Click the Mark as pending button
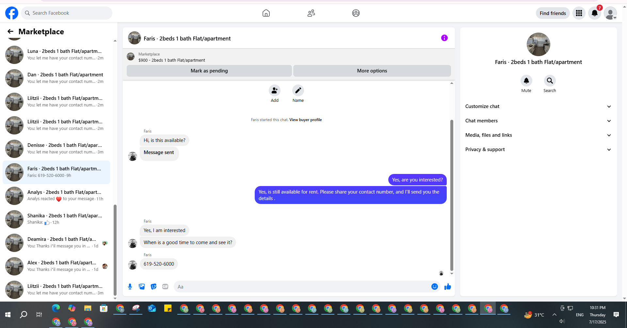The image size is (627, 328). coord(209,71)
